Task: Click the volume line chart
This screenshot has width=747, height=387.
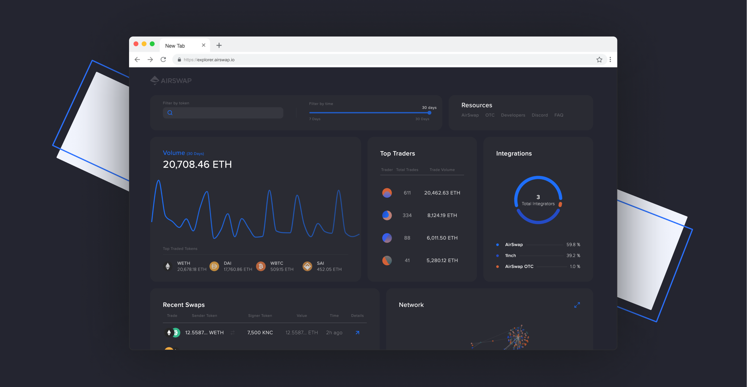Action: tap(255, 209)
